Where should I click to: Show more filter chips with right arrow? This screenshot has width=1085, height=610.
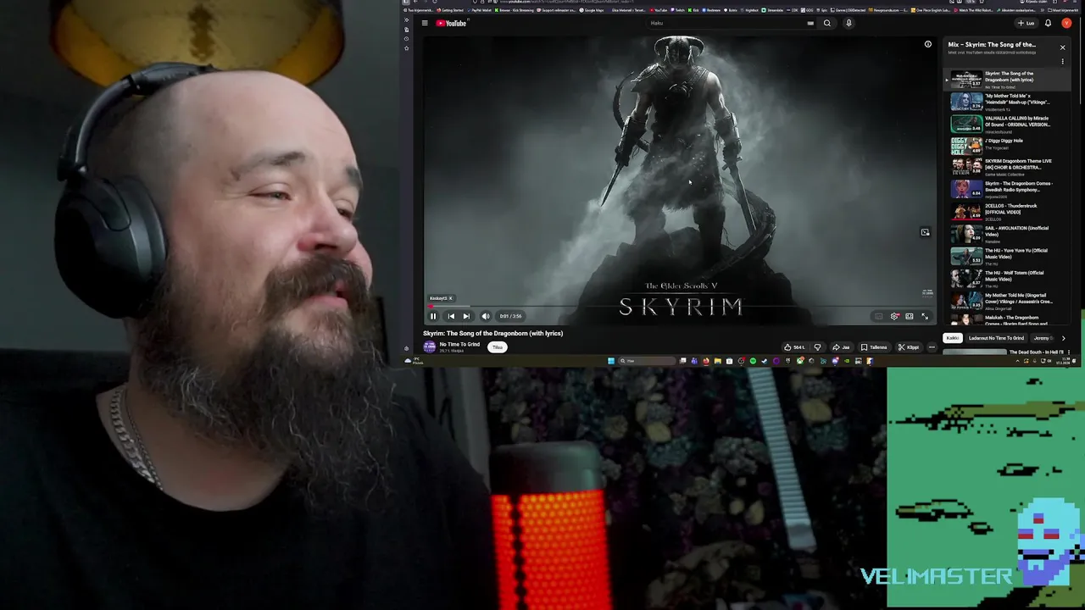tap(1064, 338)
